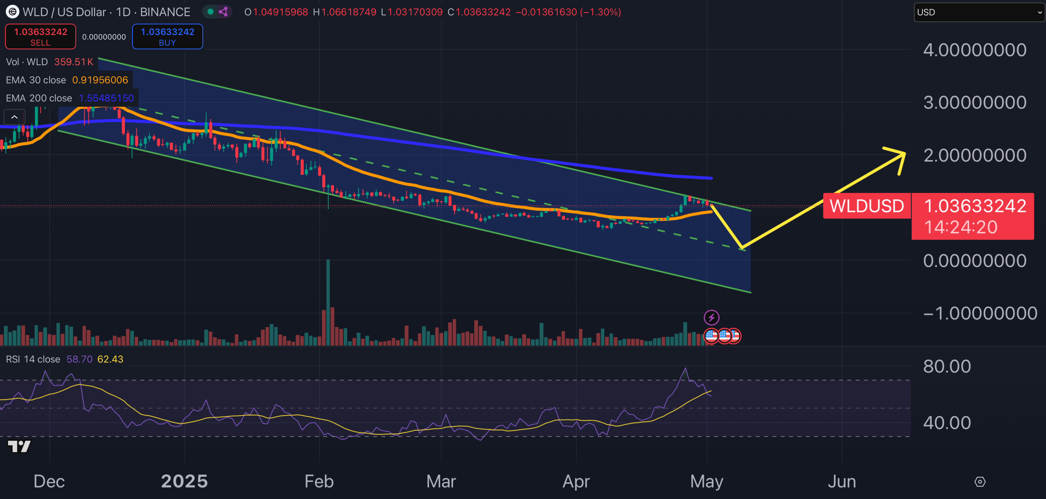The image size is (1046, 499).
Task: Click the purple share/publish icon in header
Action: tap(223, 12)
